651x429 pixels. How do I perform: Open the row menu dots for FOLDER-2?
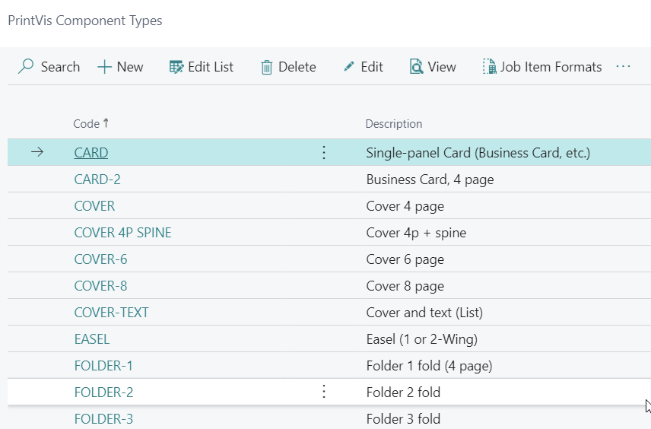click(x=324, y=392)
